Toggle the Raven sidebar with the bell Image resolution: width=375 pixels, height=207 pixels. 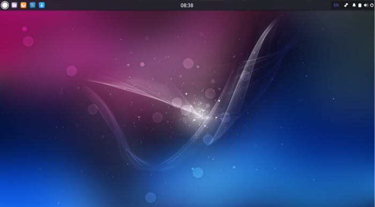click(354, 5)
